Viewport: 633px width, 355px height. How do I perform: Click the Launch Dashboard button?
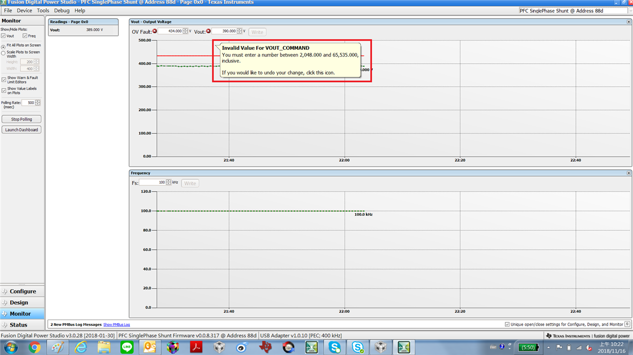22,130
